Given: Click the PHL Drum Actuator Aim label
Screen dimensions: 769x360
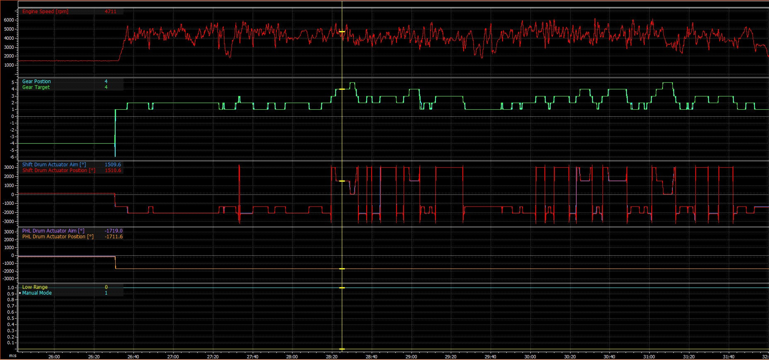Looking at the screenshot, I should pyautogui.click(x=53, y=231).
